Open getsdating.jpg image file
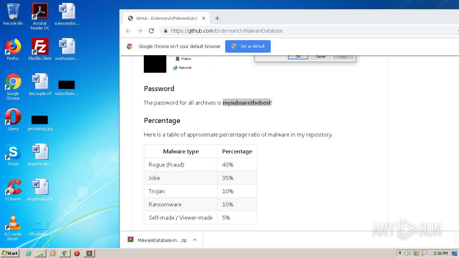This screenshot has width=459, height=258. (x=40, y=123)
